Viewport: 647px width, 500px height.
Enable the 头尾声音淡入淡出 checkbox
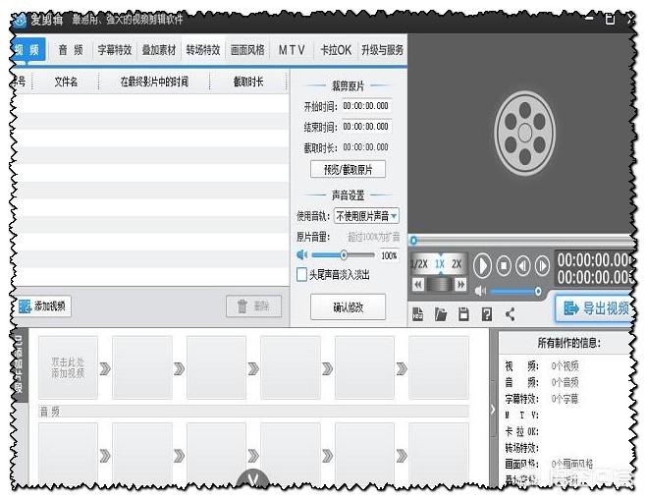pos(302,275)
